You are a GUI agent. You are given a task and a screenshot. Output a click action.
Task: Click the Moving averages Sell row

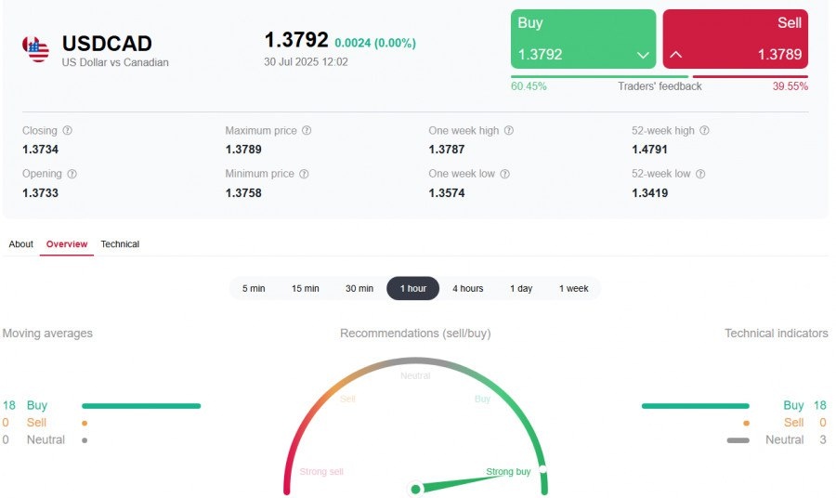(x=46, y=423)
